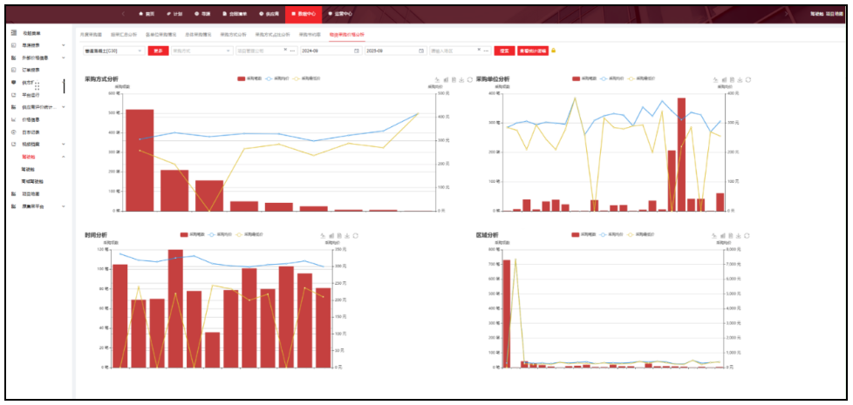Open the 采购方式 filter dropdown

point(201,51)
